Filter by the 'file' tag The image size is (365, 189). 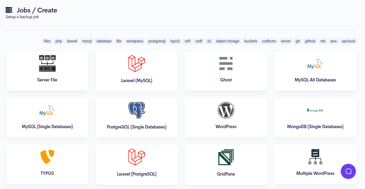click(119, 41)
